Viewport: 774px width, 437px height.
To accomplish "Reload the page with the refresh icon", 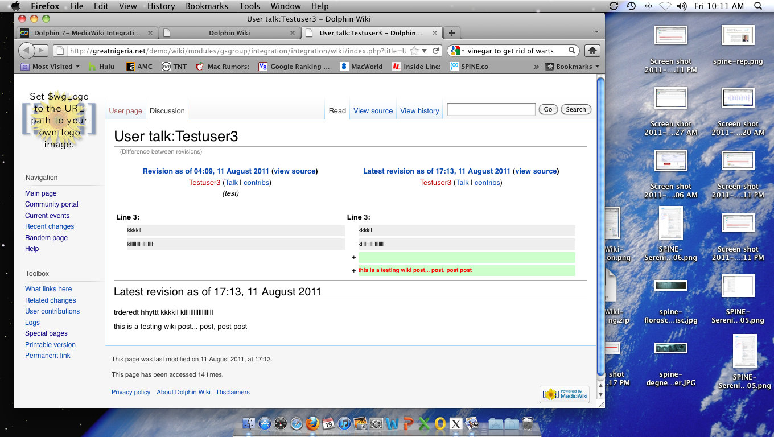I will [436, 51].
